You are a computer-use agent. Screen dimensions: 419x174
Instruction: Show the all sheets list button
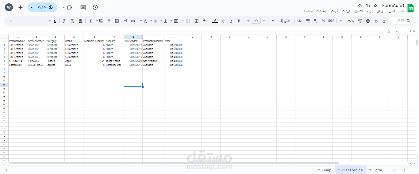394,170
